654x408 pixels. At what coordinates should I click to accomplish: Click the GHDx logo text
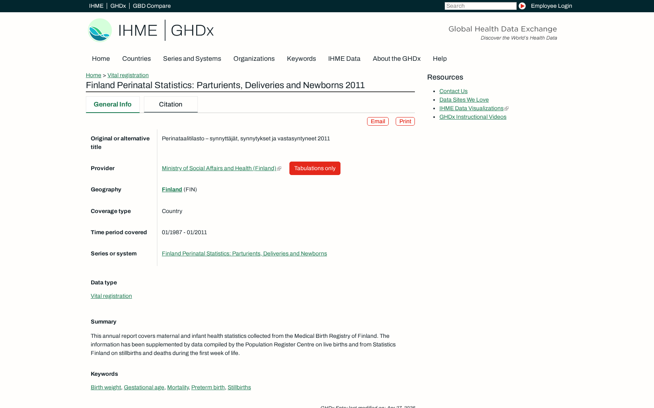coord(192,31)
